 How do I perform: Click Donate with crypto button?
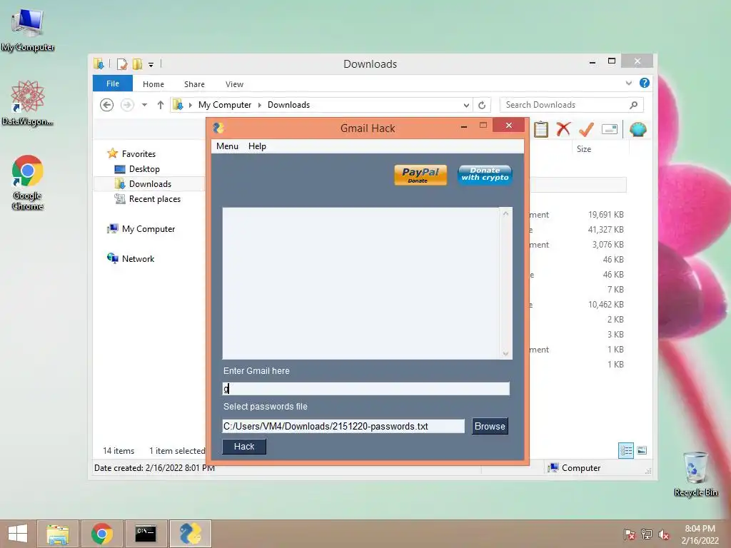tap(485, 174)
